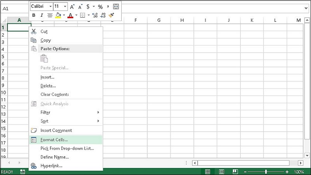Select Delete... in context menu
Screen dimensions: 311x175
(66, 86)
